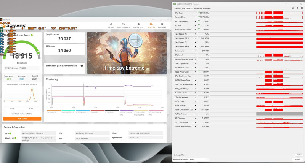Open the Fan 1 Speed (%) dropdown
The width and height of the screenshot is (305, 163).
(195, 34)
